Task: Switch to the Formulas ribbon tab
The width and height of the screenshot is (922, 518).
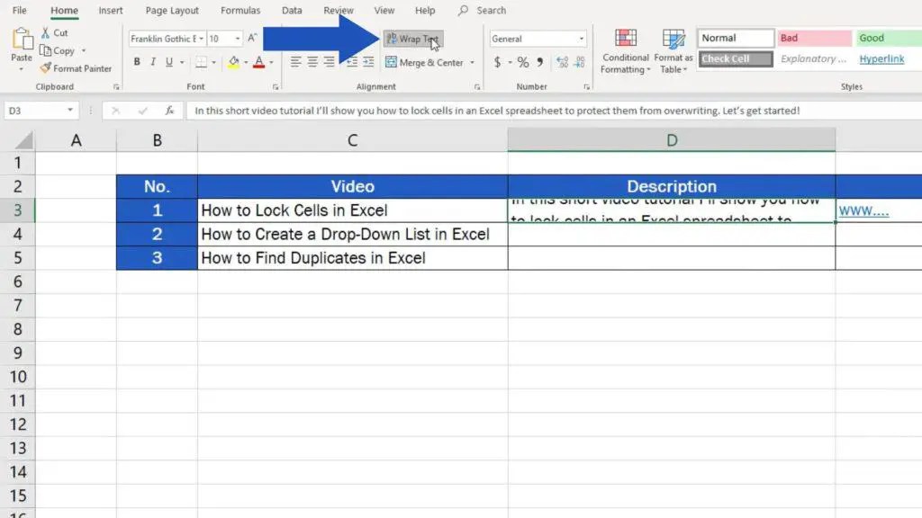Action: (240, 11)
